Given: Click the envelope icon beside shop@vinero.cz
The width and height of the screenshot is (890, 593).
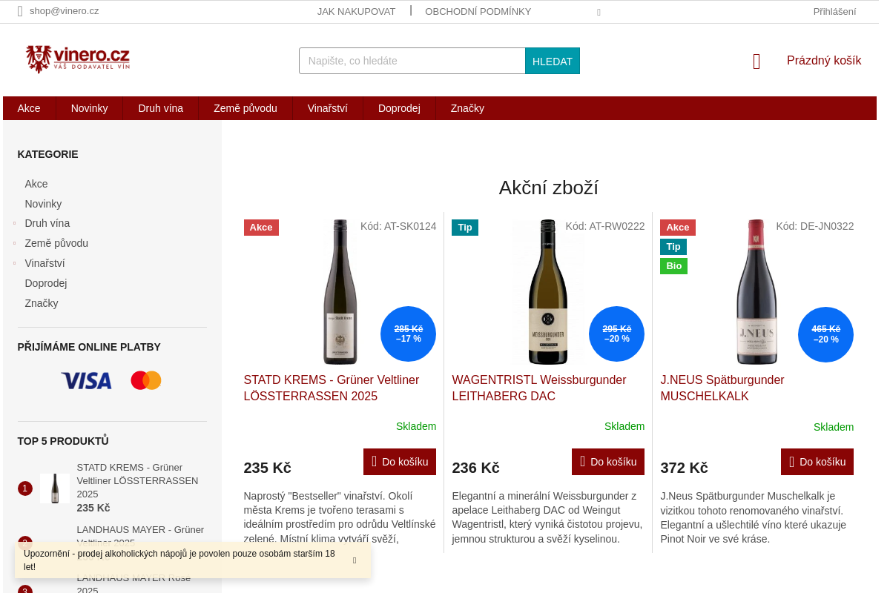Looking at the screenshot, I should [x=20, y=11].
